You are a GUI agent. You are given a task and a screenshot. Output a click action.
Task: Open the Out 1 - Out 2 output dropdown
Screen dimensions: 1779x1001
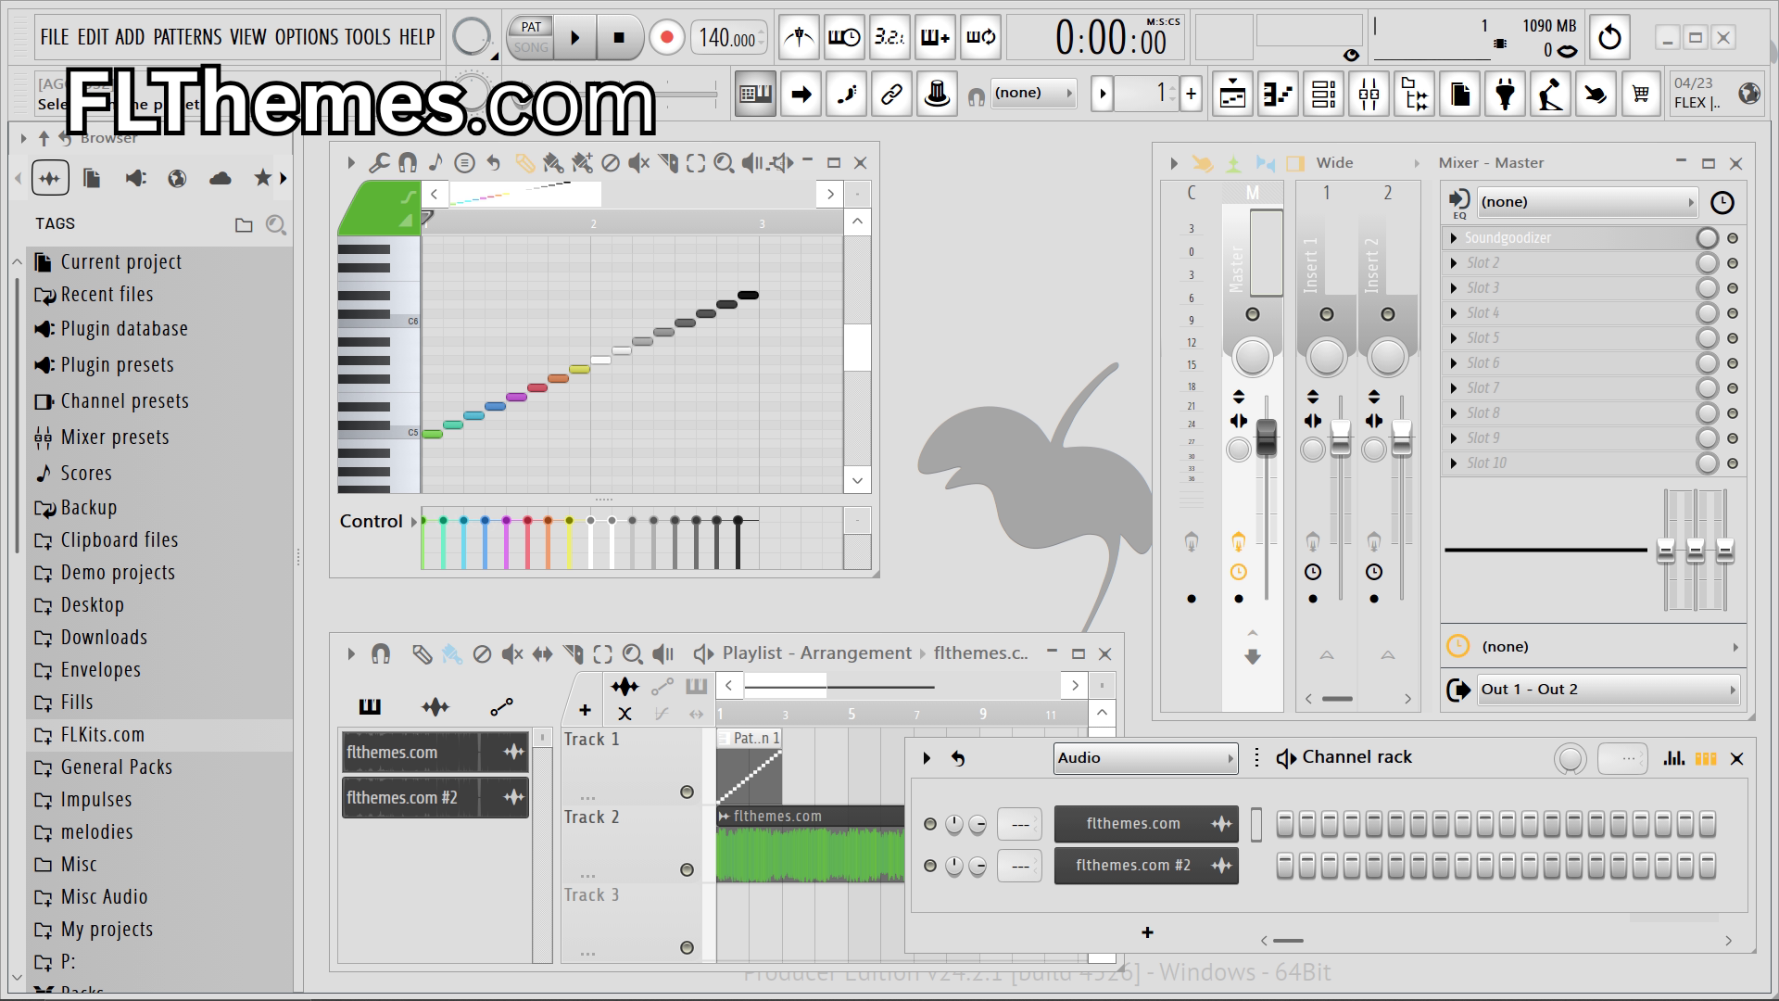1608,690
